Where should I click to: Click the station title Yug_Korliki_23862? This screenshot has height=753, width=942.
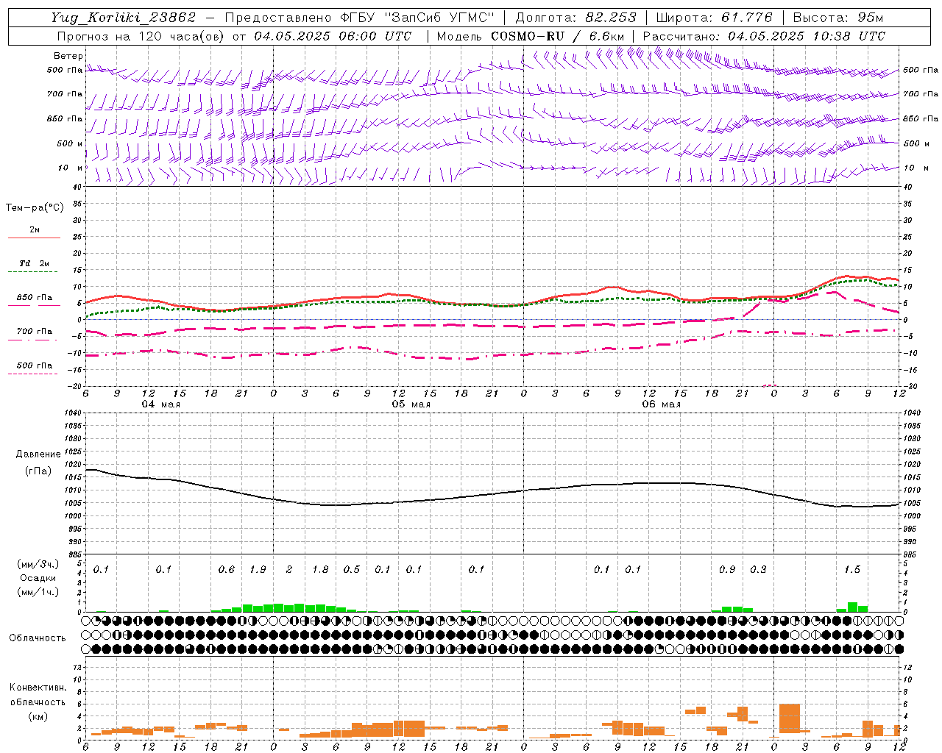(x=124, y=18)
